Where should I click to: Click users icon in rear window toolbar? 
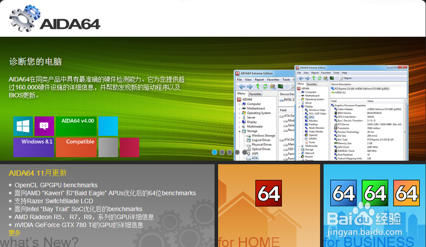[x=273, y=87]
